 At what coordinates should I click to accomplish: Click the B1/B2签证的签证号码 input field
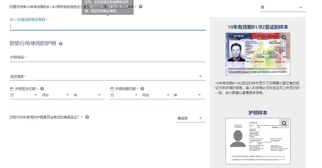107,26
